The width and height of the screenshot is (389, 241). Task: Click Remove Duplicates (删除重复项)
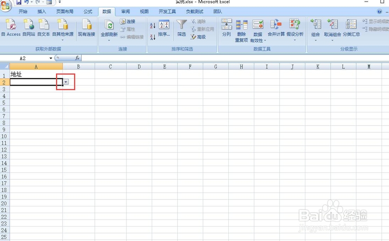click(x=242, y=31)
